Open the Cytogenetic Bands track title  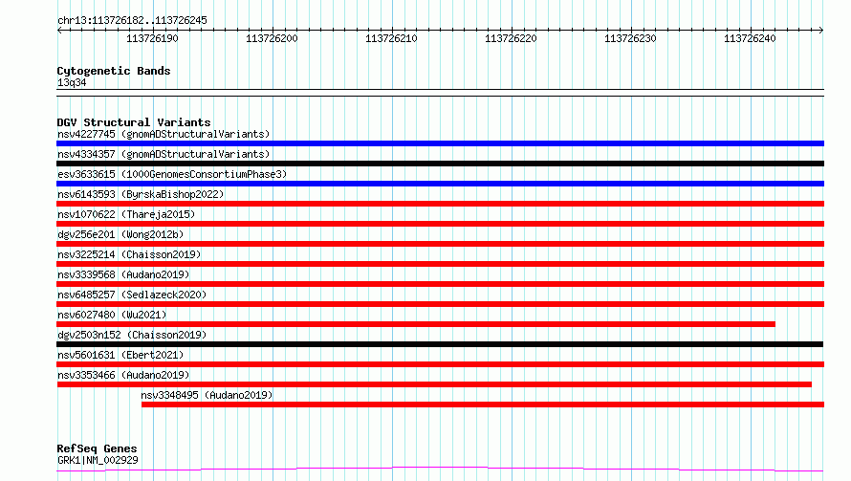pos(114,71)
